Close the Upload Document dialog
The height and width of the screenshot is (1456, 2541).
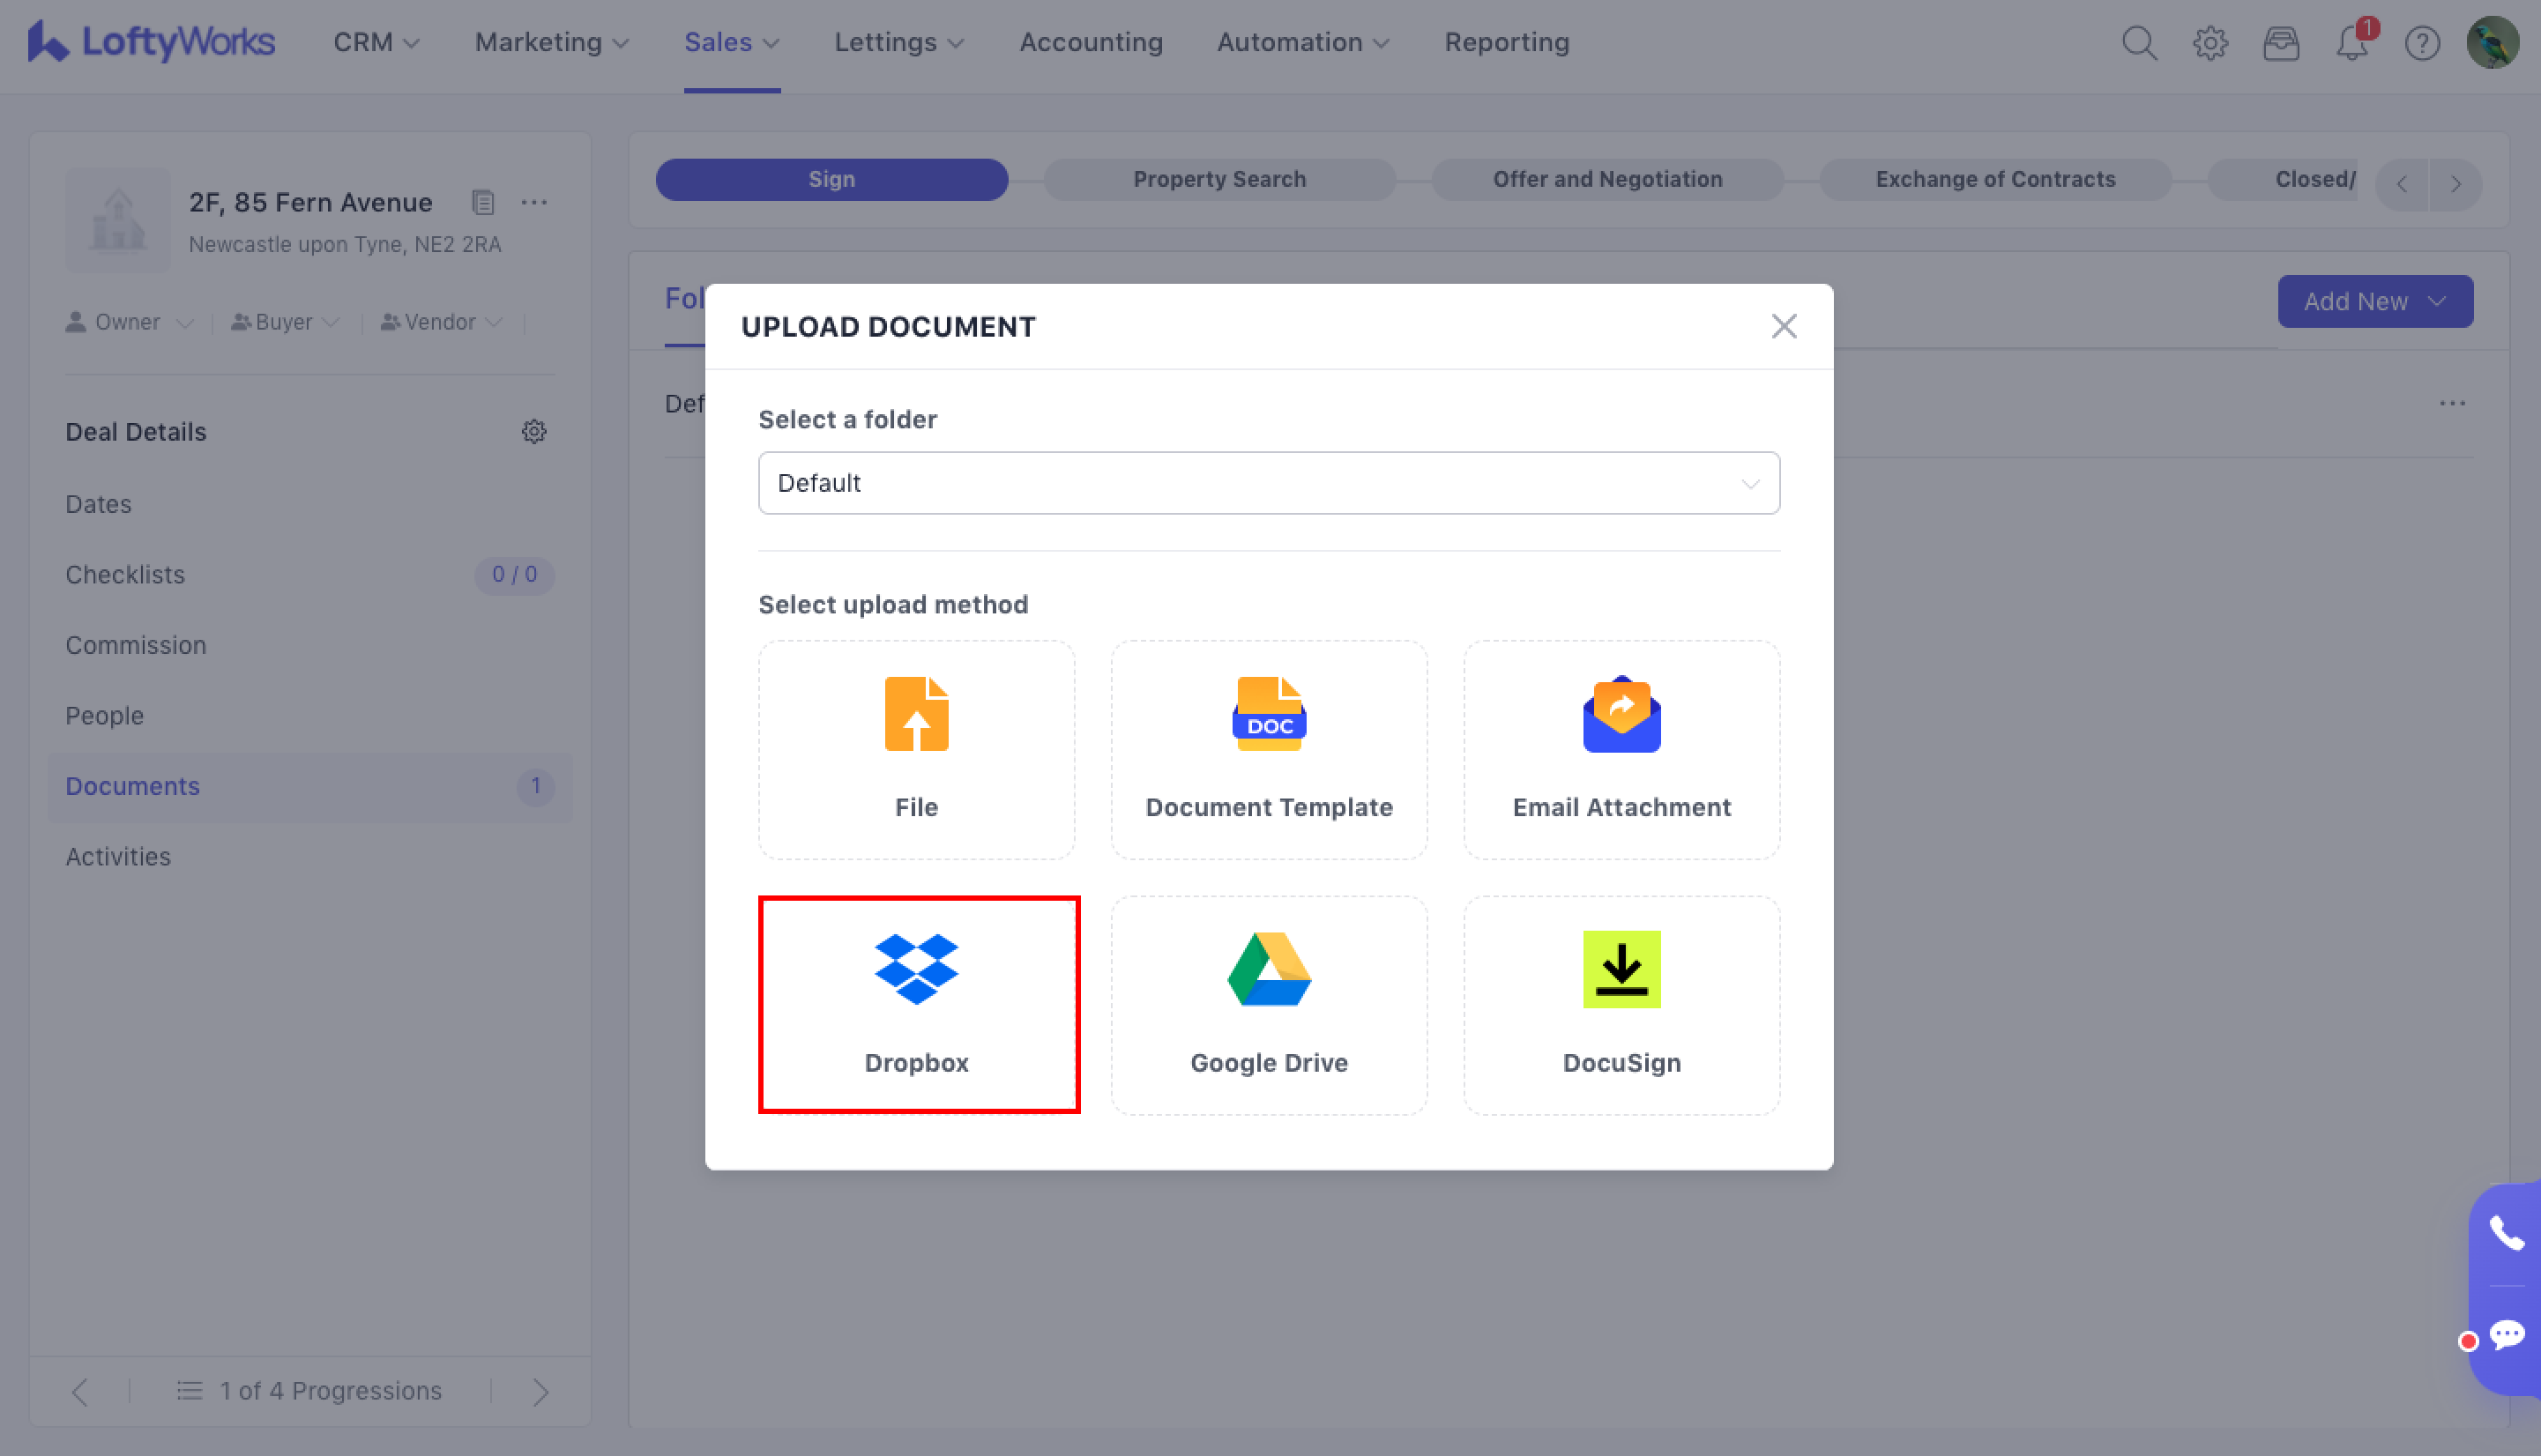coord(1783,326)
